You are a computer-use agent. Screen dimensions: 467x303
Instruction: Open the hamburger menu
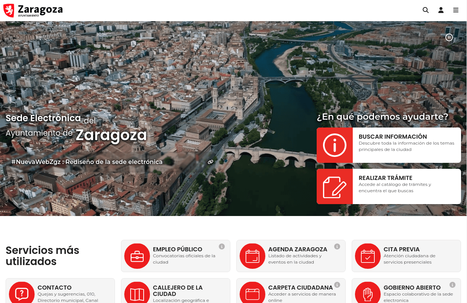pos(456,10)
